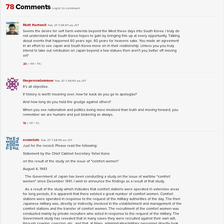This screenshot has height=224, width=224.
Task: Click thepersoniamnow's purple pattern avatar
Action: 12,84
